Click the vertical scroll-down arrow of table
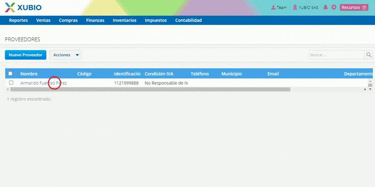 (370, 89)
